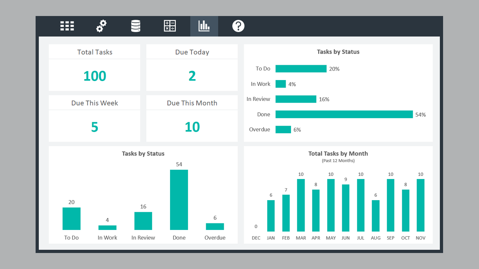
Task: Open the settings gears icon
Action: click(101, 26)
